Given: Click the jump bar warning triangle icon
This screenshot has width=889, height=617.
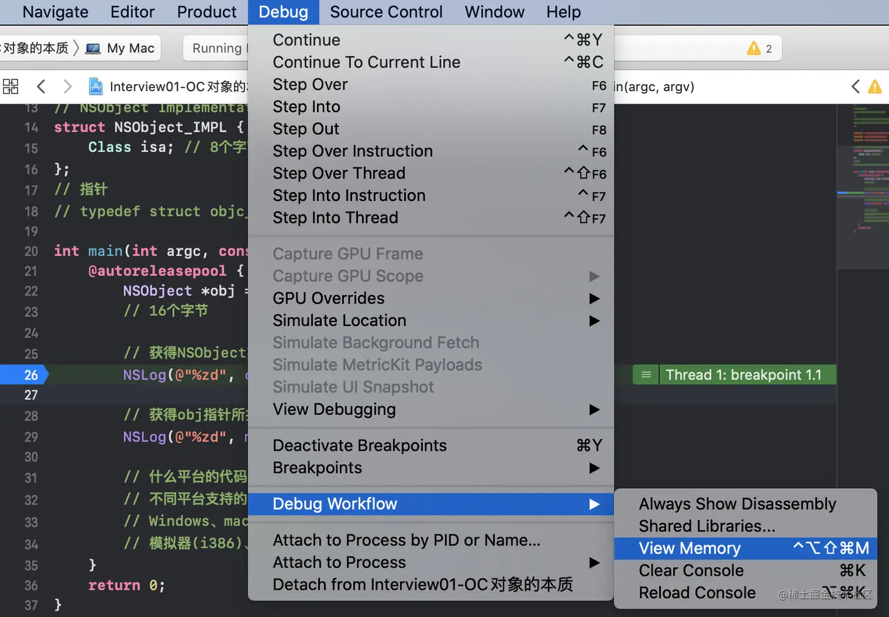Looking at the screenshot, I should coord(875,87).
